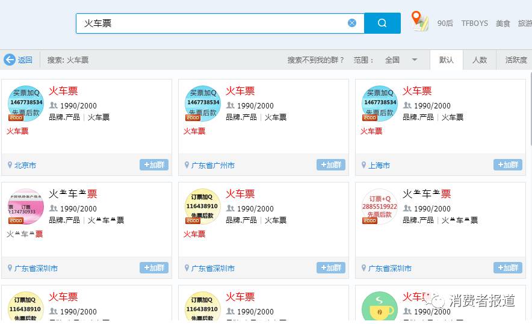Join the group located in 广东省广州市
Viewport: 532px width, 324px height.
click(331, 165)
